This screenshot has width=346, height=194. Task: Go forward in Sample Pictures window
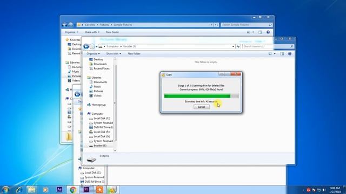pos(70,25)
